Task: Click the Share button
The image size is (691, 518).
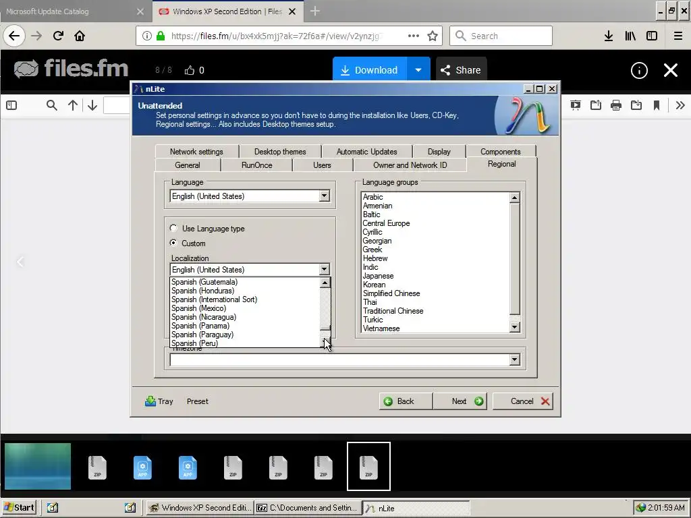Action: click(x=461, y=70)
